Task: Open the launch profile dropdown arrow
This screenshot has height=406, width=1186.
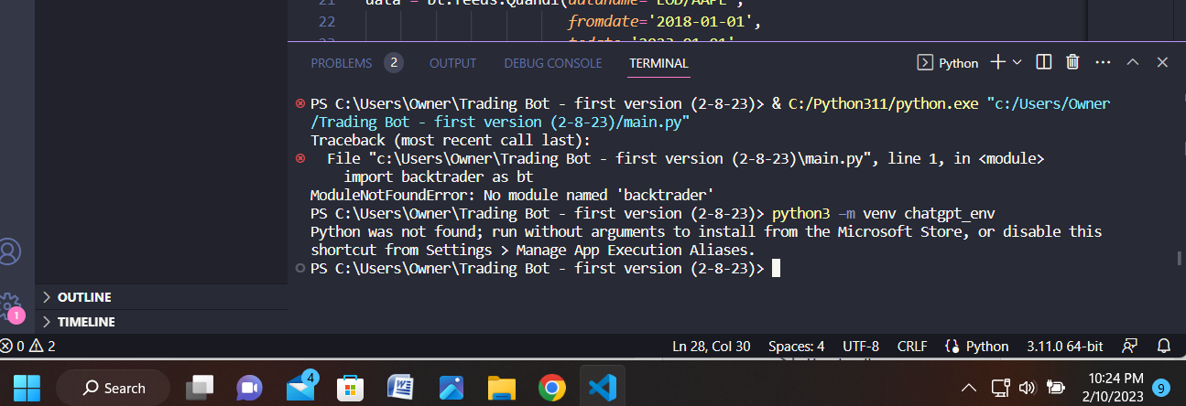Action: tap(1017, 62)
